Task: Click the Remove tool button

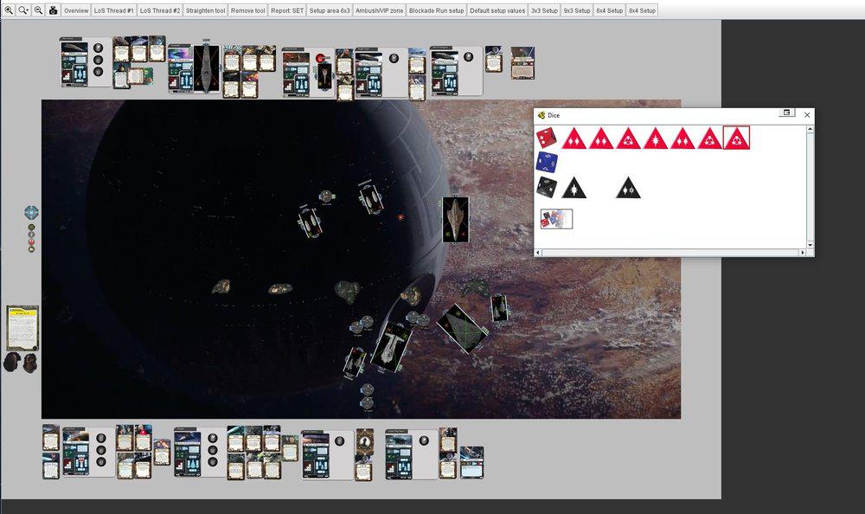Action: (x=247, y=10)
